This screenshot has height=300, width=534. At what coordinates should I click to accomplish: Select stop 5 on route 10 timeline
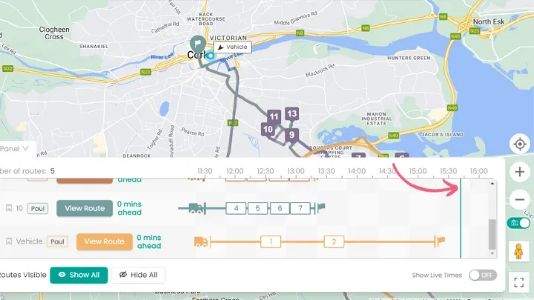(257, 208)
